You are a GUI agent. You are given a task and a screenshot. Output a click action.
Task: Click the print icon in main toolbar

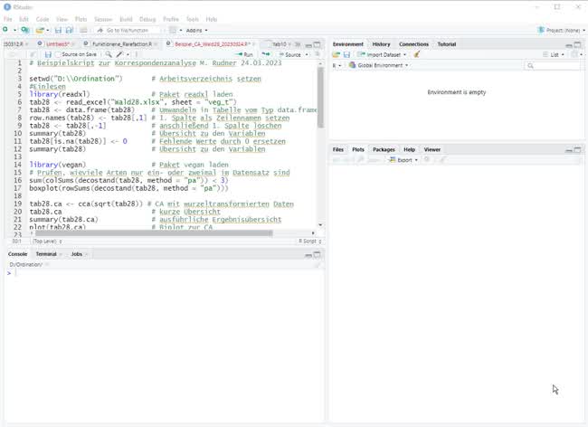tap(83, 30)
